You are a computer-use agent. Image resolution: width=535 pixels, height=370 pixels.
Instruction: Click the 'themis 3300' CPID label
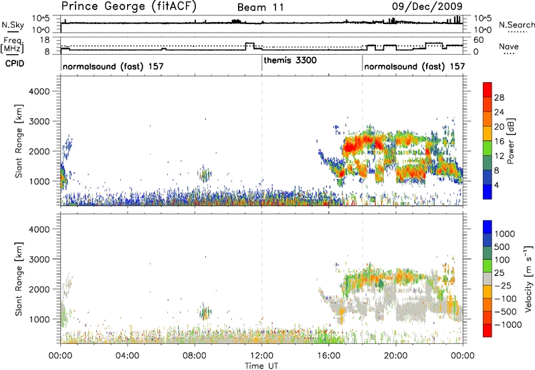(x=290, y=60)
